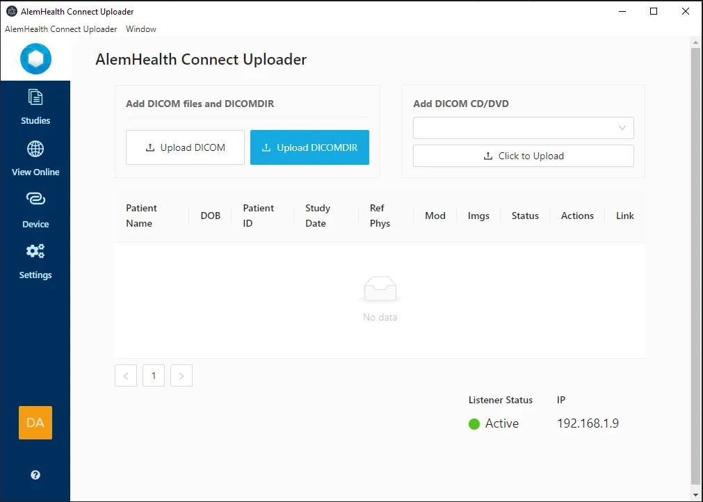Screen dimensions: 703x502
Task: Click the Upload DICOM button
Action: point(185,147)
